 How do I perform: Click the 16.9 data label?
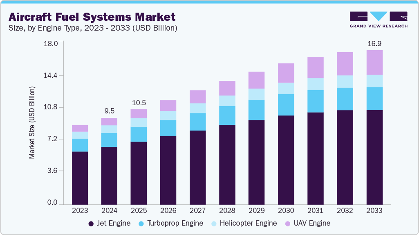tap(374, 43)
